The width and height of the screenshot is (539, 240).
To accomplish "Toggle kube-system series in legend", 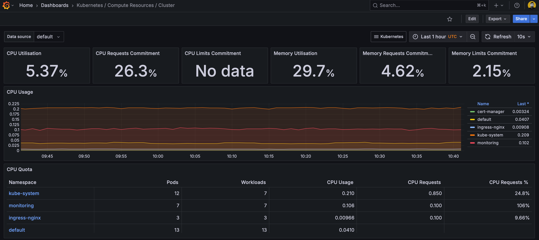I will pos(490,135).
